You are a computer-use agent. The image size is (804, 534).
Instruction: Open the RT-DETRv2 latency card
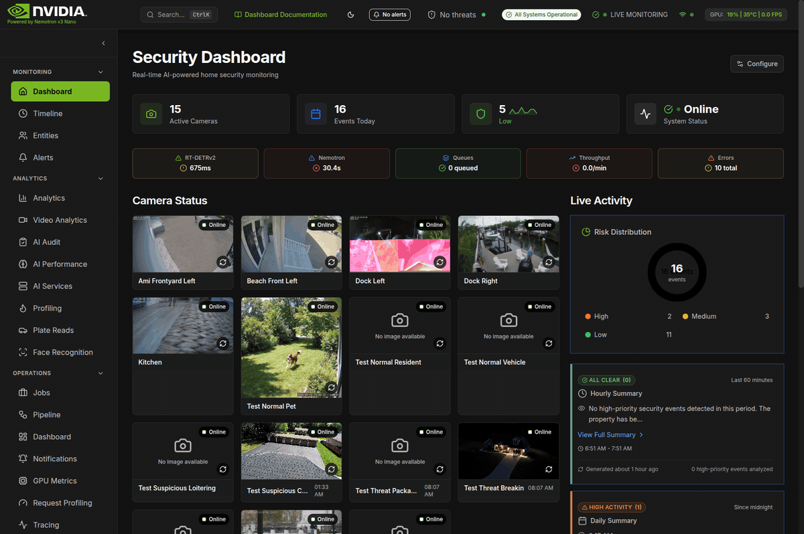tap(195, 163)
